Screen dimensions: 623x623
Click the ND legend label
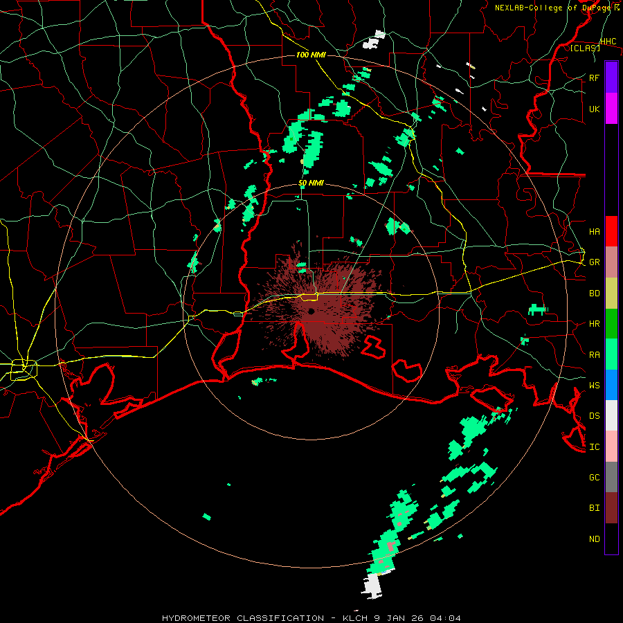(x=594, y=539)
